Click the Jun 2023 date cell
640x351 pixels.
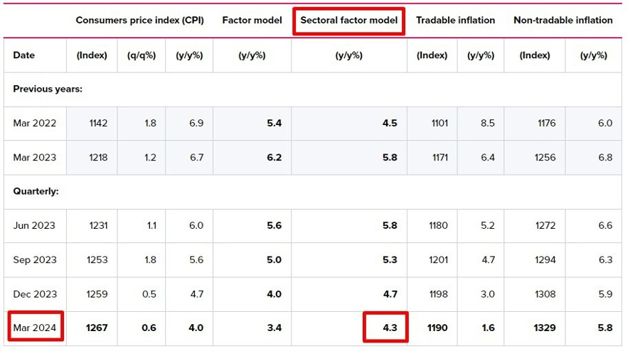pos(35,226)
